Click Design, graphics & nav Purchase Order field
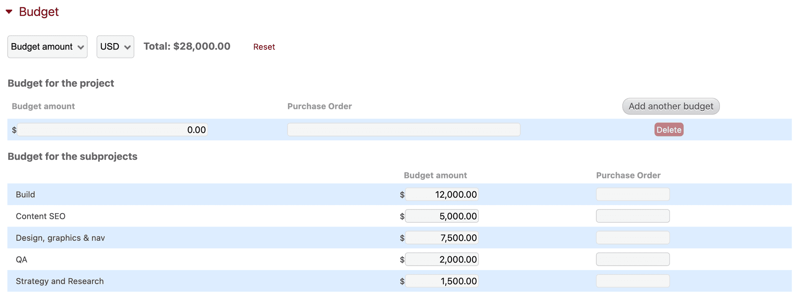The width and height of the screenshot is (805, 306). [632, 238]
